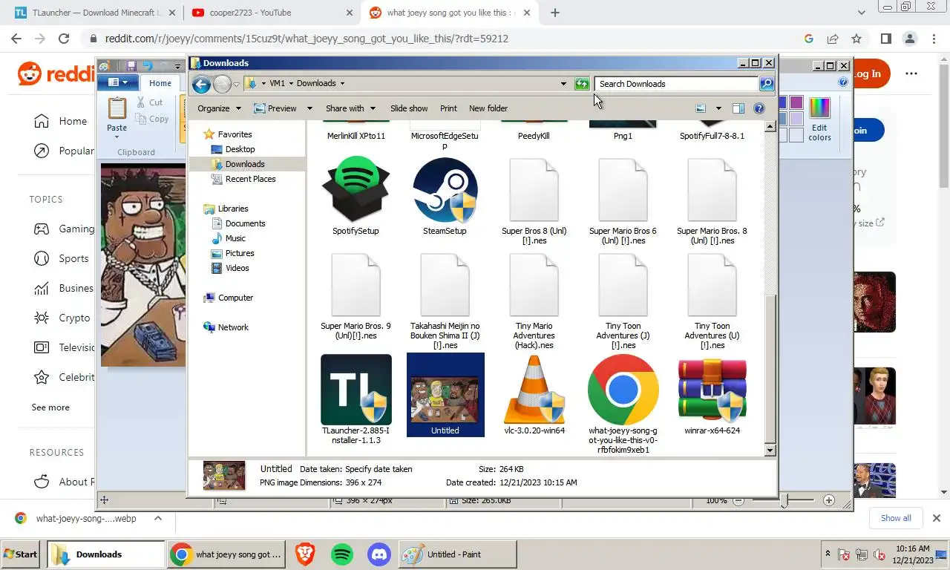The image size is (950, 570).
Task: Click the Explorer refresh address button
Action: coord(582,84)
